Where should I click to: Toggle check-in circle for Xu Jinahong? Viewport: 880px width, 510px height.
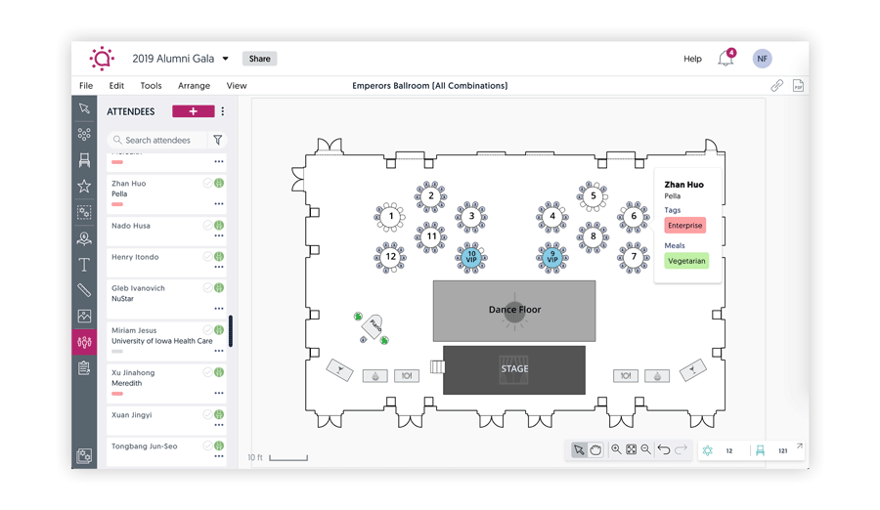[207, 372]
